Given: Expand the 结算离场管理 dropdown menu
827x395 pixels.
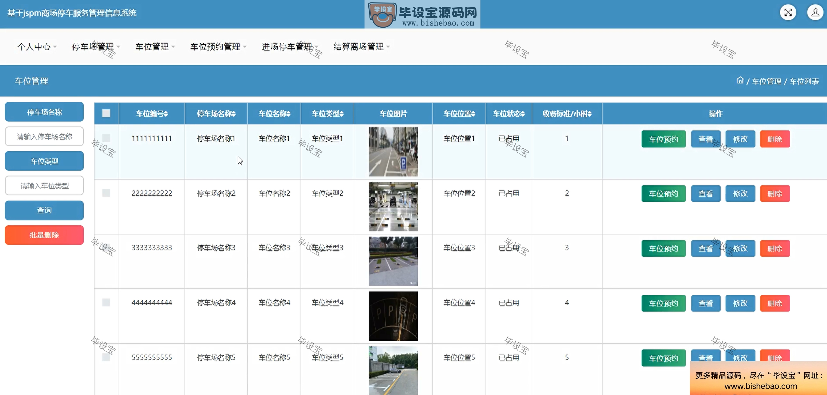Looking at the screenshot, I should click(362, 47).
